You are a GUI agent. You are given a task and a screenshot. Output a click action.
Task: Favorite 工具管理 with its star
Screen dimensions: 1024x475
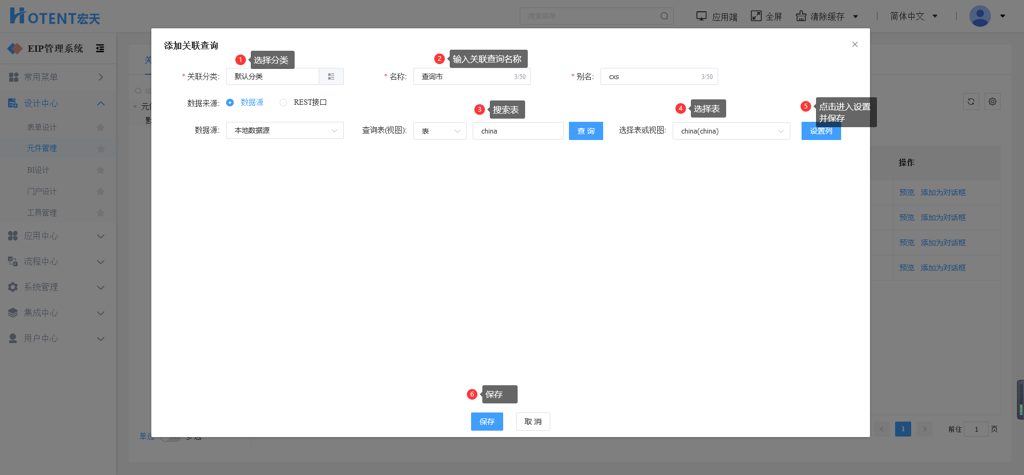101,213
